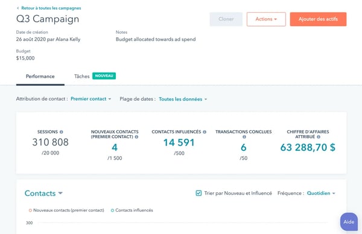Click the /20 000 sessions goal
Image resolution: width=362 pixels, height=234 pixels.
click(50, 153)
